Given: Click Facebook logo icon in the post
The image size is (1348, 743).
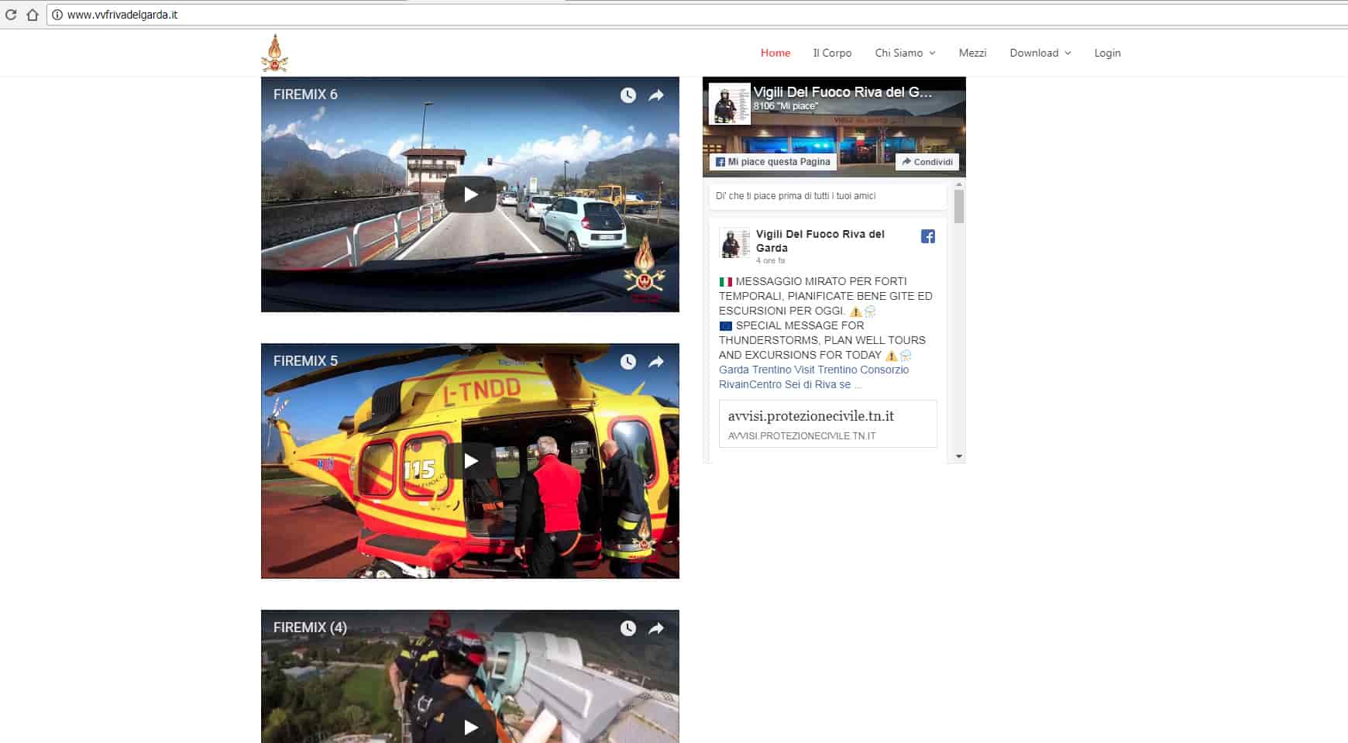Looking at the screenshot, I should (927, 236).
